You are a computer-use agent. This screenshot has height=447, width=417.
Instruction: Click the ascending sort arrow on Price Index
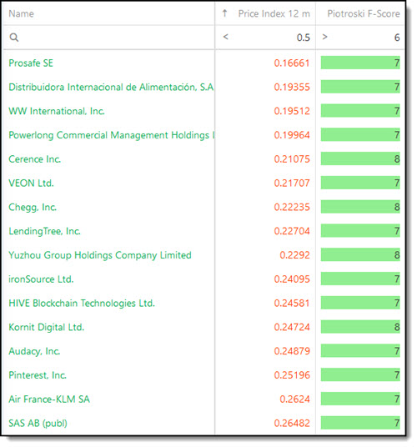(x=224, y=13)
